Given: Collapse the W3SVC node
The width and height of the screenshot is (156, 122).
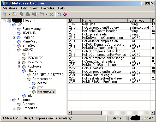Looking at the screenshot, I should tap(14, 50).
